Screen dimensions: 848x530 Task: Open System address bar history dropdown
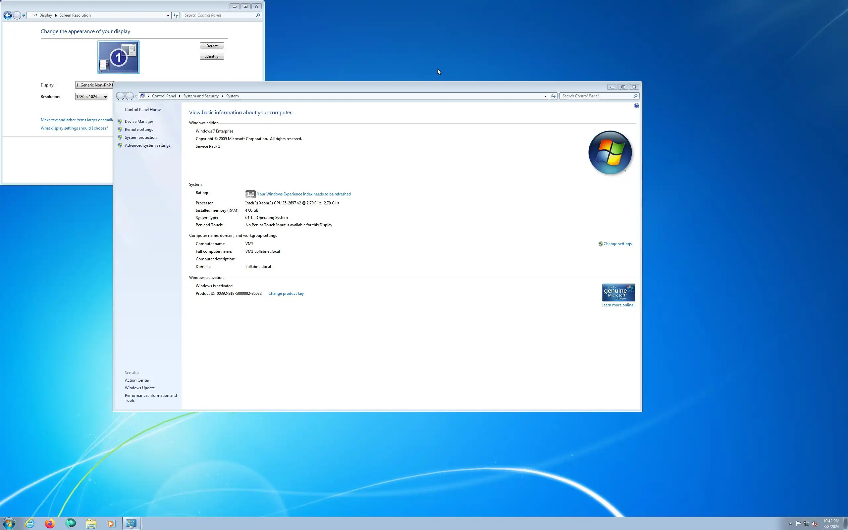click(546, 96)
